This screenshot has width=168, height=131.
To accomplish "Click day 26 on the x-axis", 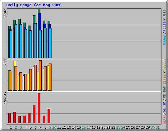I will (x=133, y=127).
